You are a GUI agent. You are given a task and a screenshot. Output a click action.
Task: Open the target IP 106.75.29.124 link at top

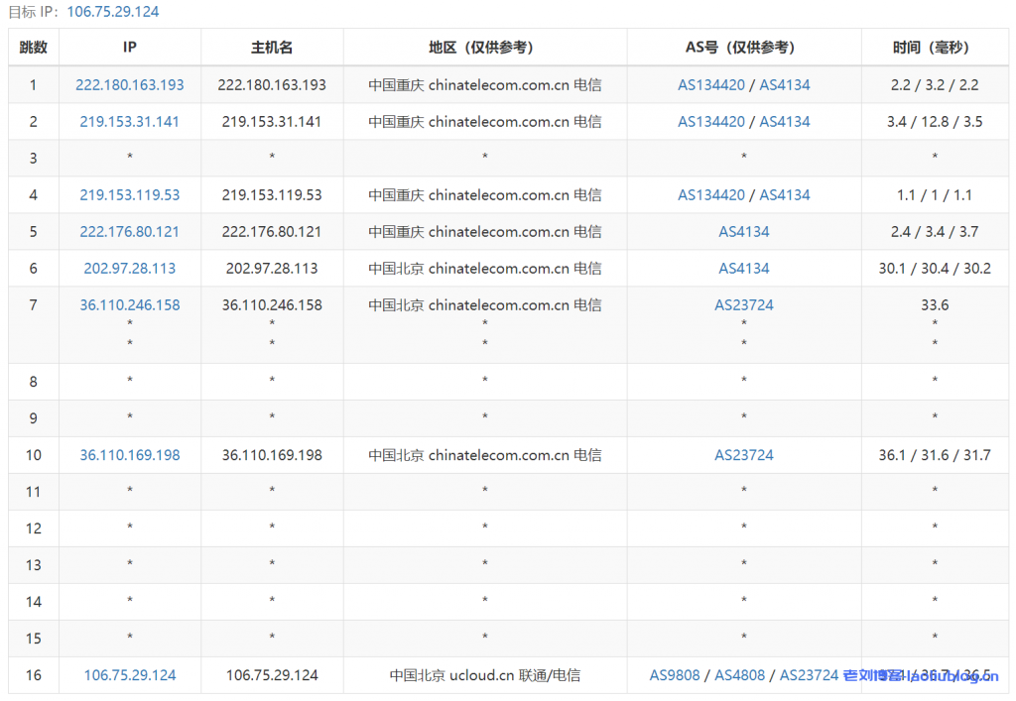tap(112, 12)
